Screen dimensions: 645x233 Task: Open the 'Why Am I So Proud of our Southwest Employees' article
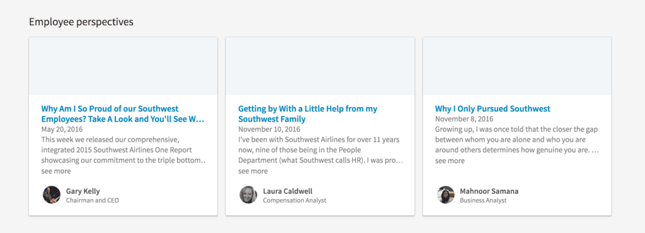(123, 114)
